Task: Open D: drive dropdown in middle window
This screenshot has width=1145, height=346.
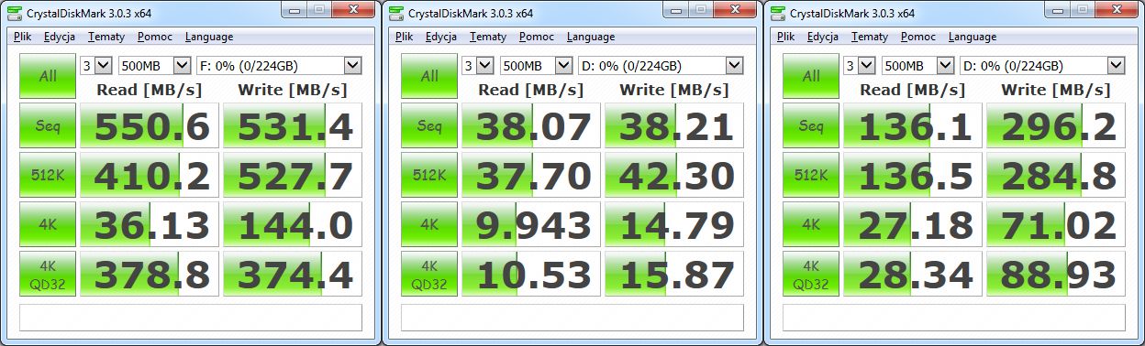Action: (x=661, y=66)
